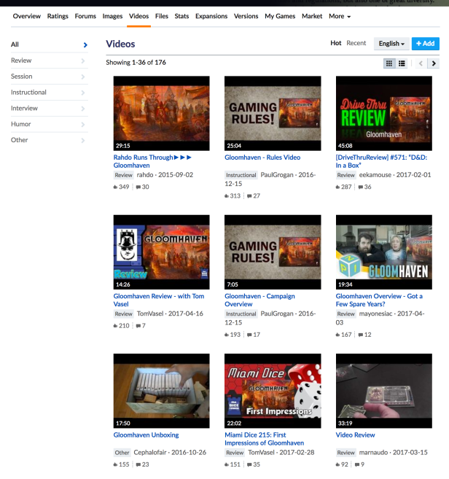
Task: Click thumbs-up icon on Miami Dice video
Action: coord(227,464)
